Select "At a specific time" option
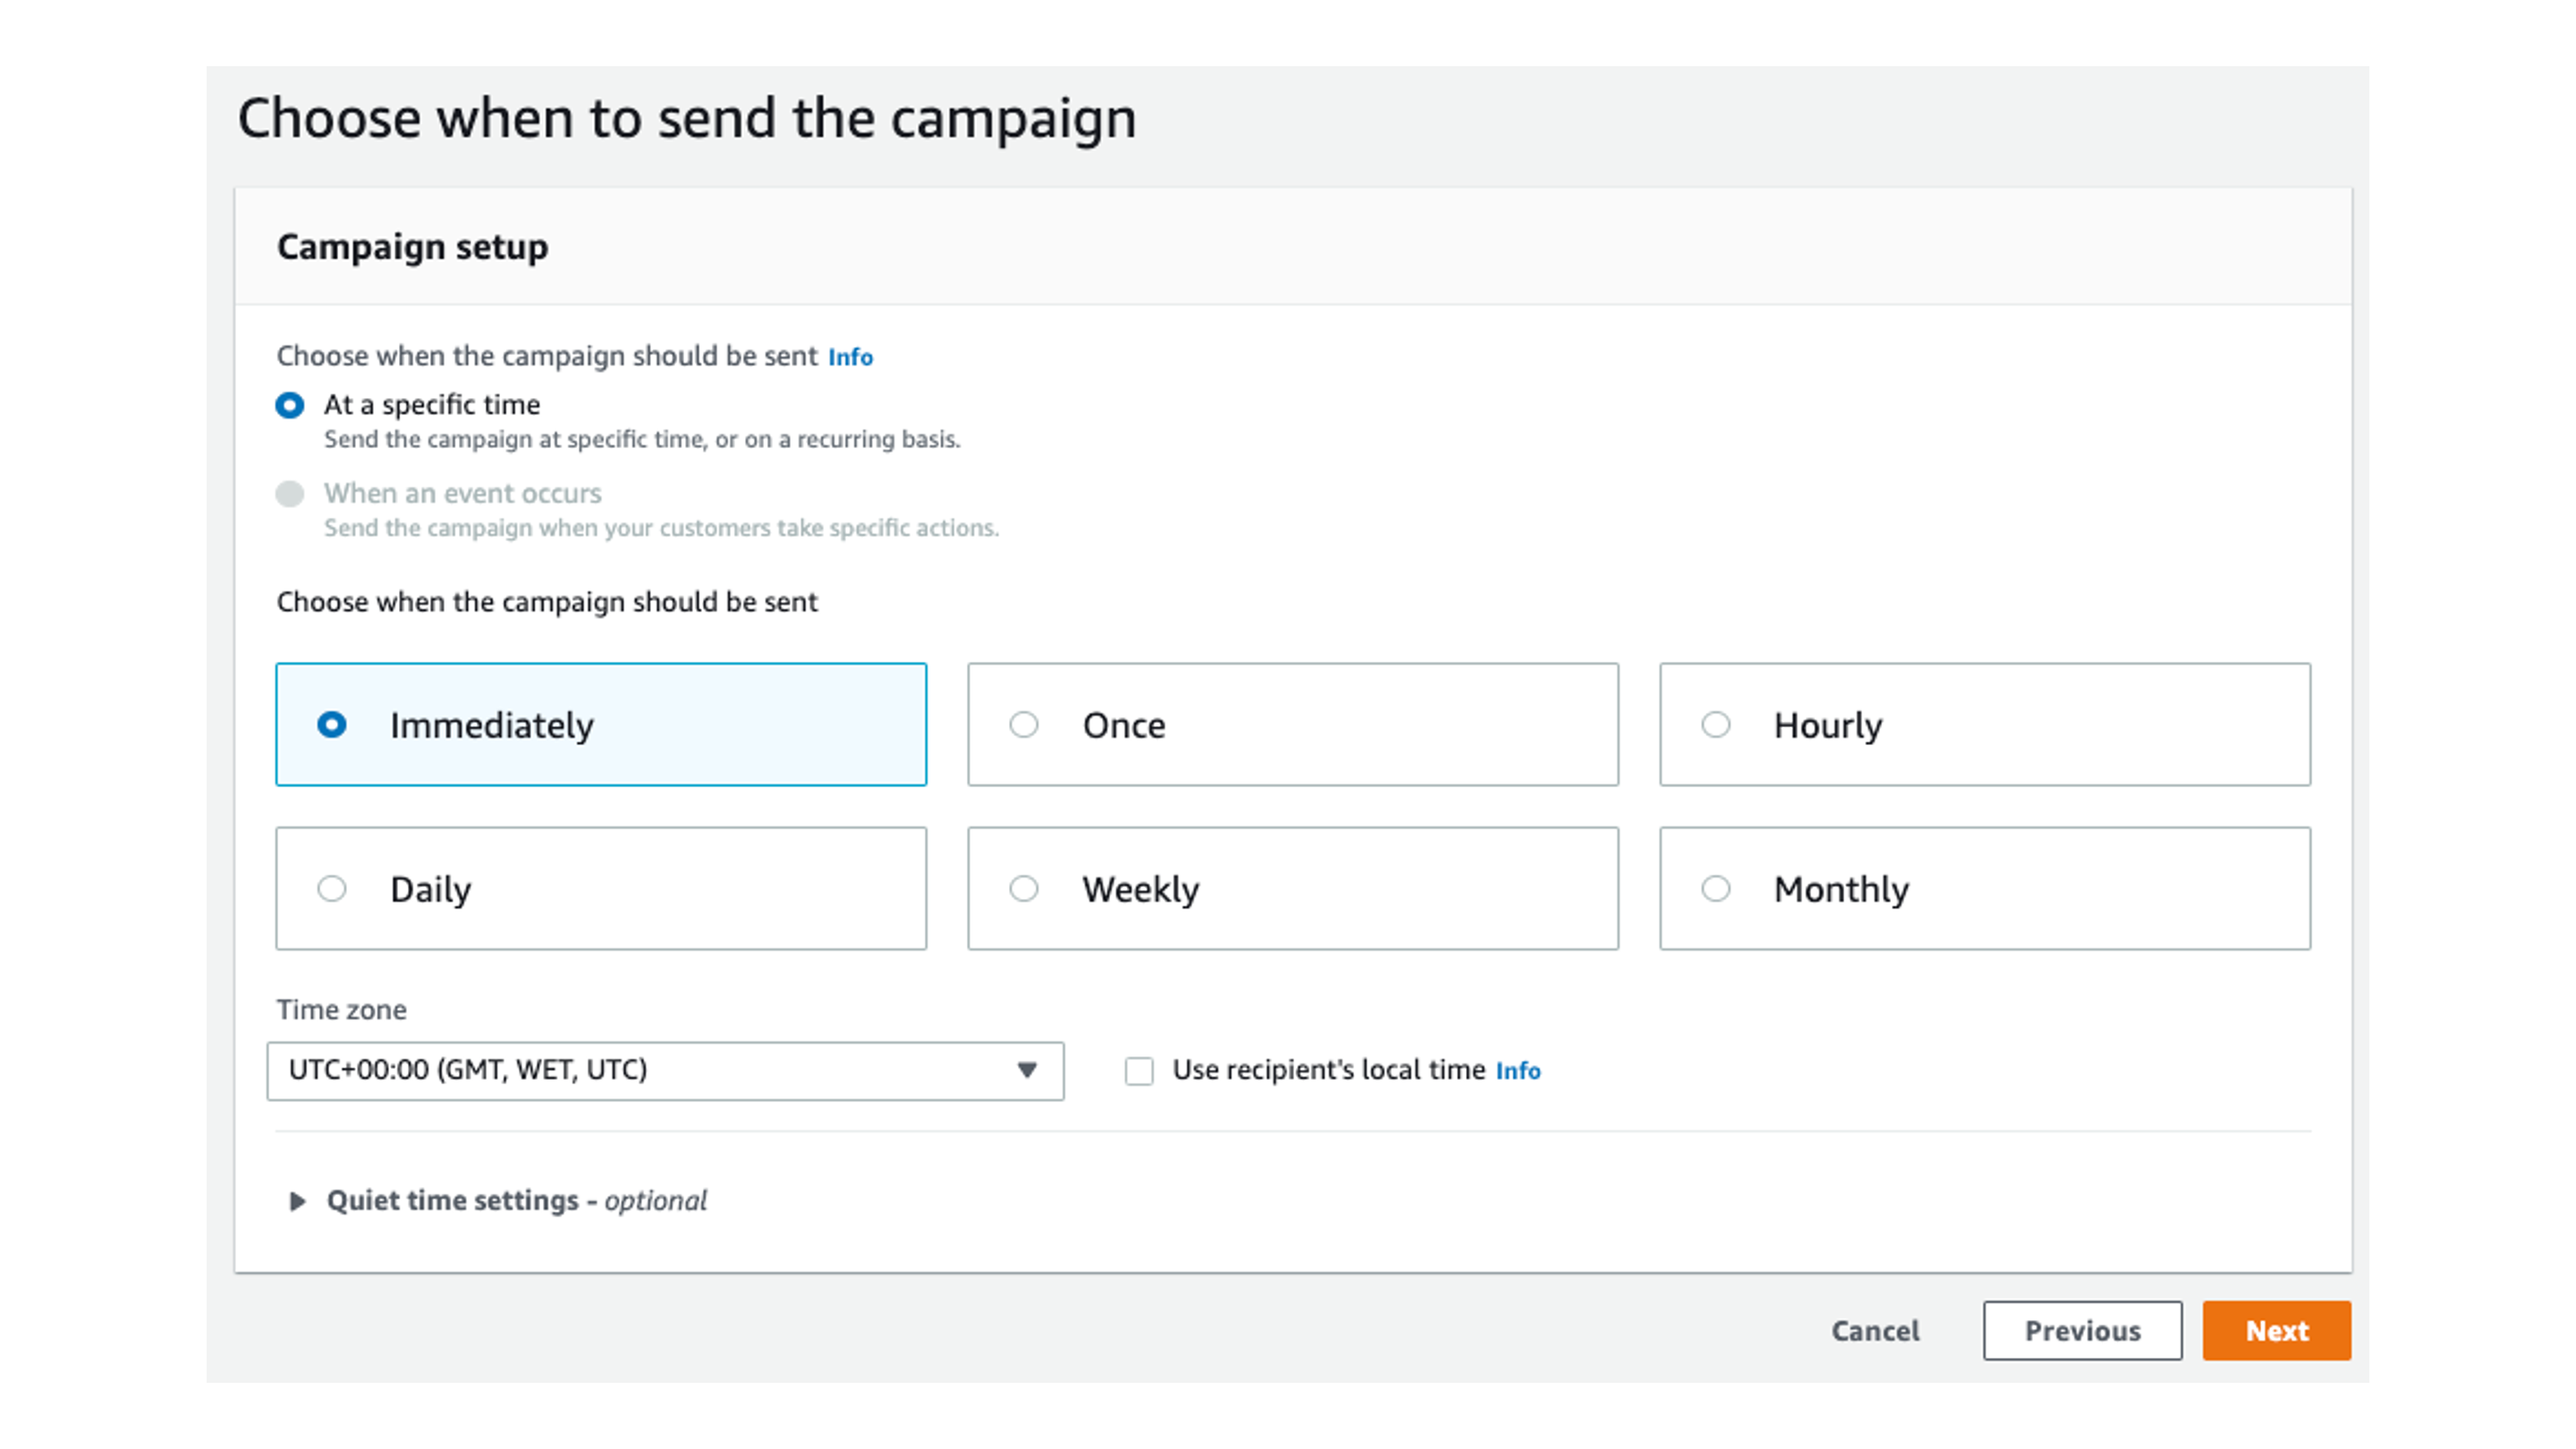Screen dimensions: 2576x1449 coord(289,405)
